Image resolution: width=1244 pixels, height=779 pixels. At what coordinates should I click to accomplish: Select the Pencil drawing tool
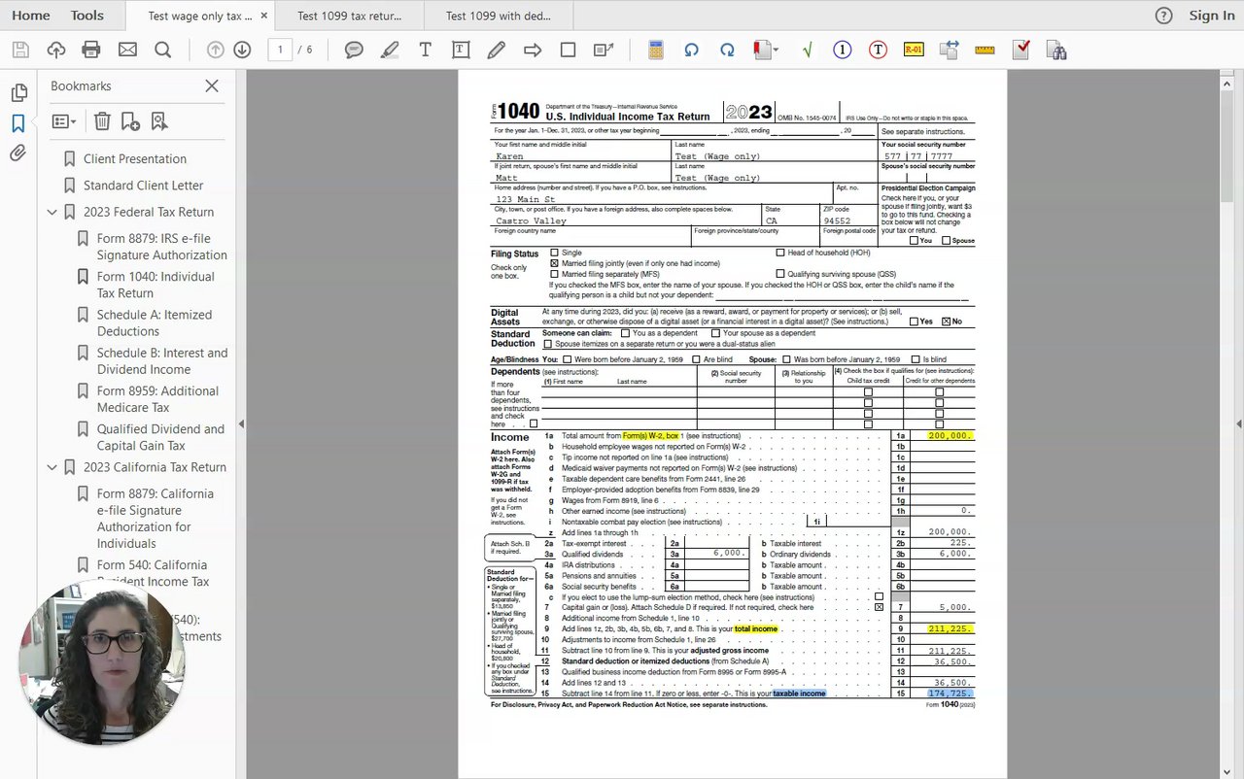(x=497, y=50)
